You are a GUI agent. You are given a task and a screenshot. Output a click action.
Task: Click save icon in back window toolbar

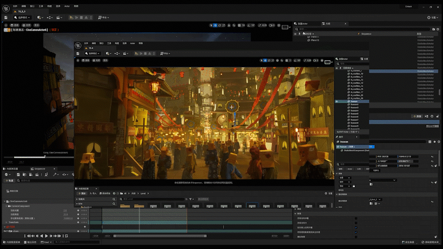(x=6, y=18)
